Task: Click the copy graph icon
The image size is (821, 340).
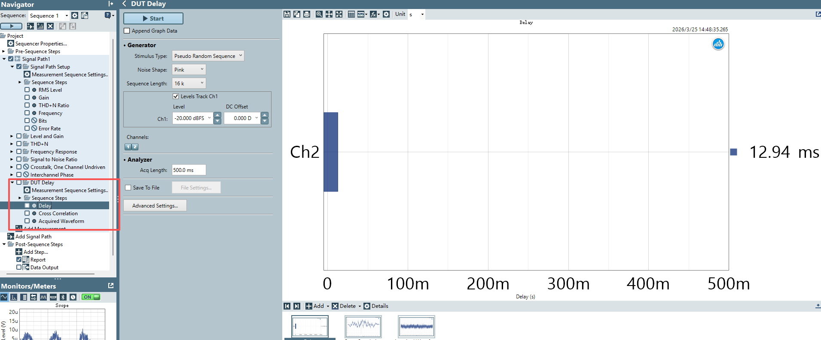Action: click(x=297, y=14)
